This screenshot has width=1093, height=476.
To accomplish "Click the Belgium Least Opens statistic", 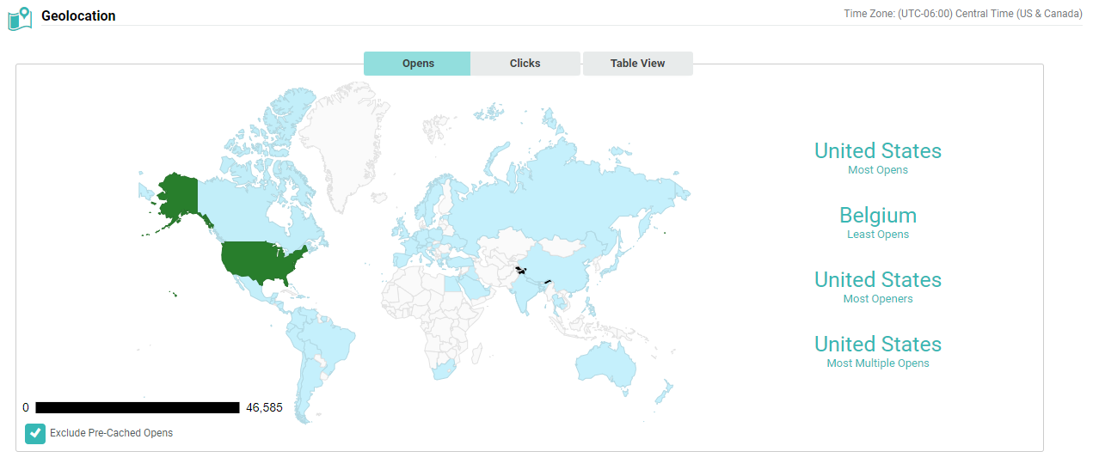I will tap(877, 216).
